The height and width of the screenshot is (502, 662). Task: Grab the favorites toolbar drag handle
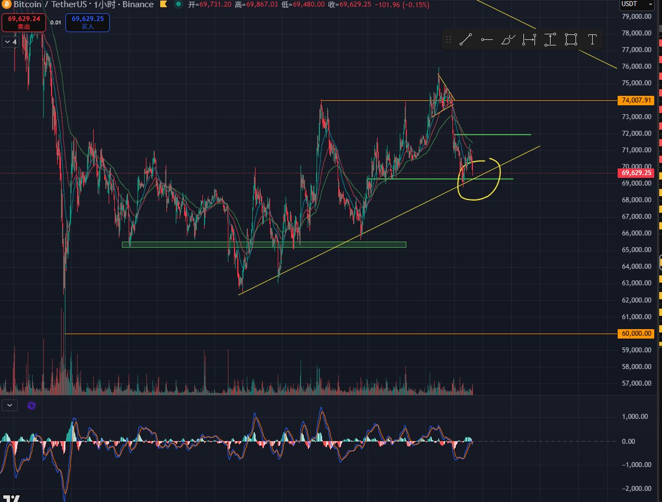click(449, 40)
